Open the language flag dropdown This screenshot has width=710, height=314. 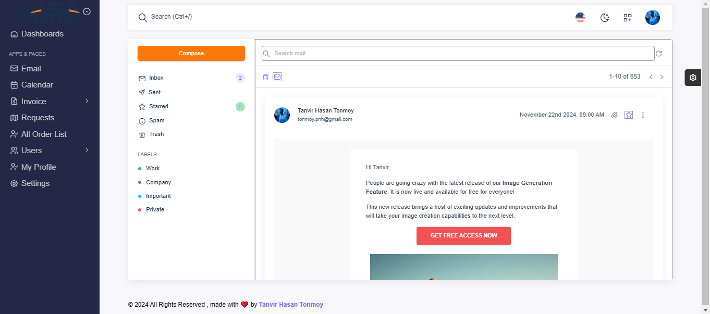coord(580,18)
